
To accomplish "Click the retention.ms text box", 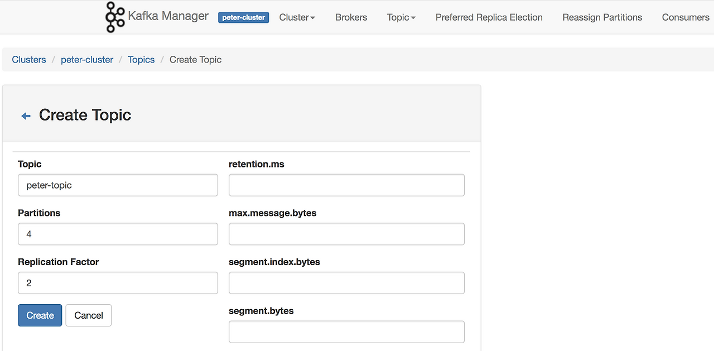I will pyautogui.click(x=346, y=185).
